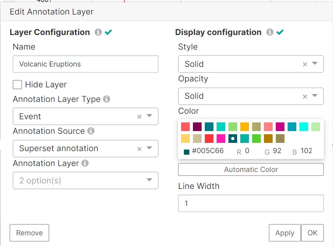333x246 pixels.
Task: Open the Annotation Layer Type dropdown
Action: [x=150, y=116]
